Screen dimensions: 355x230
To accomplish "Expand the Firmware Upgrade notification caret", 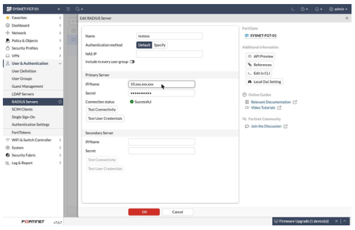I will point(345,221).
